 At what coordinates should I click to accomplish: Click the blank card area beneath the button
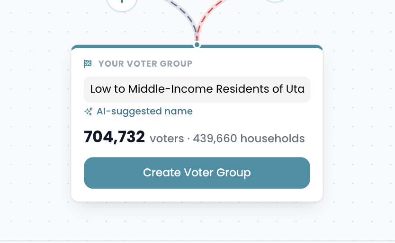click(x=197, y=195)
